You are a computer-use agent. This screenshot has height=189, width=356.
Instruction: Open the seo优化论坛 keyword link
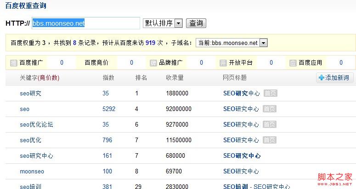37,124
